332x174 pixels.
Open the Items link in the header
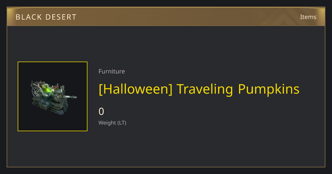tap(308, 17)
